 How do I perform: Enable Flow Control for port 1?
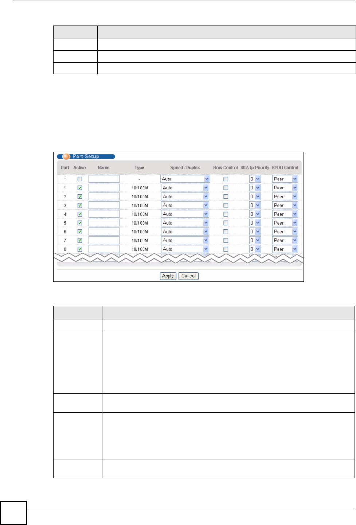226,188
